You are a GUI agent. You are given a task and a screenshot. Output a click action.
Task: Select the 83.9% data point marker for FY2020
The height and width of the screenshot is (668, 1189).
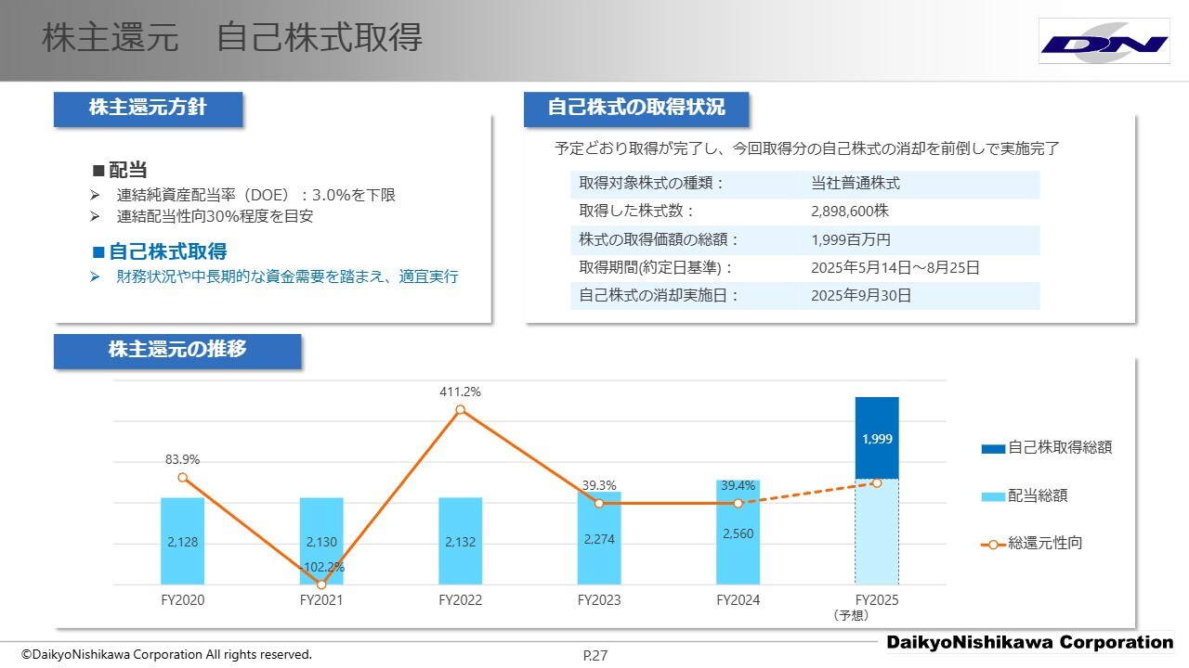tap(182, 478)
